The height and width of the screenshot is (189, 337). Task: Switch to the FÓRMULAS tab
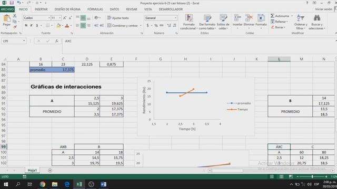pos(95,9)
